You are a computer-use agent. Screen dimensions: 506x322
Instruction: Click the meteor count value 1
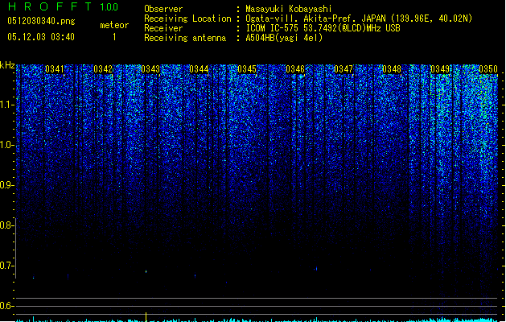tap(114, 37)
